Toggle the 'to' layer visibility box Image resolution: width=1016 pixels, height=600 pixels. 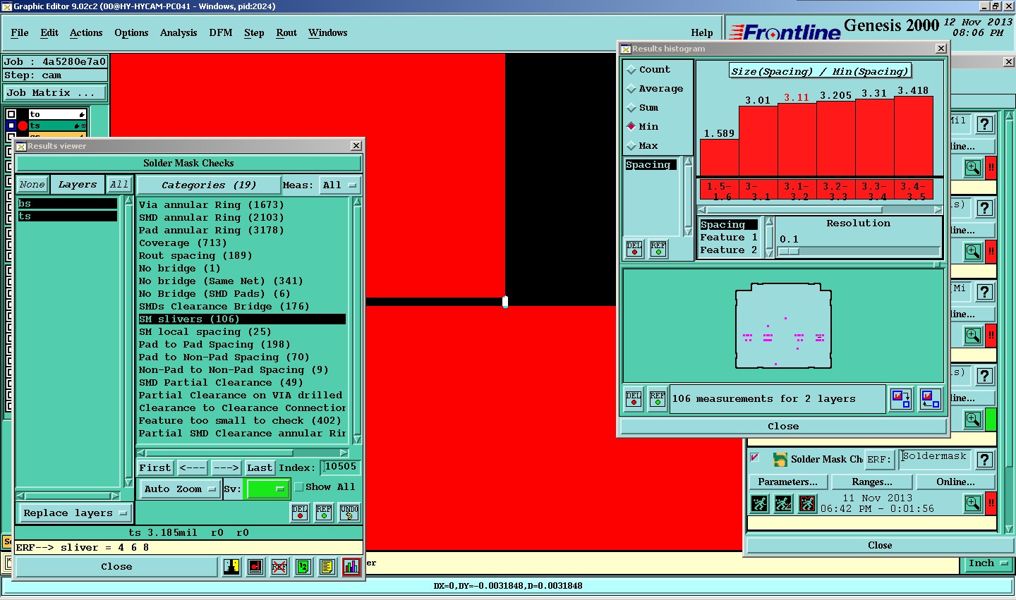tap(11, 114)
